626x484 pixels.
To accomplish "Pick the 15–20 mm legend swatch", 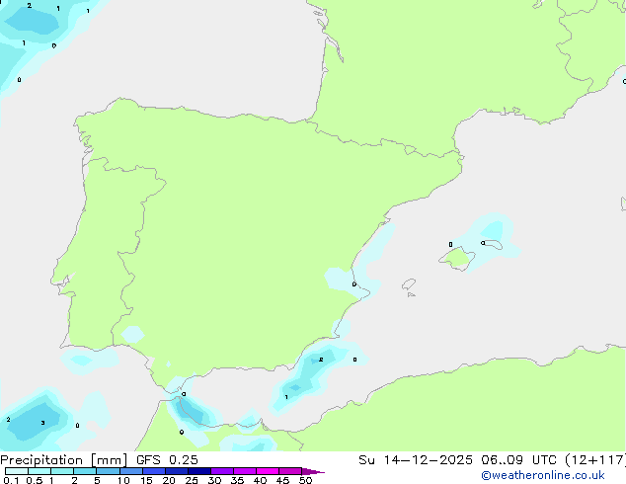I will [x=154, y=471].
